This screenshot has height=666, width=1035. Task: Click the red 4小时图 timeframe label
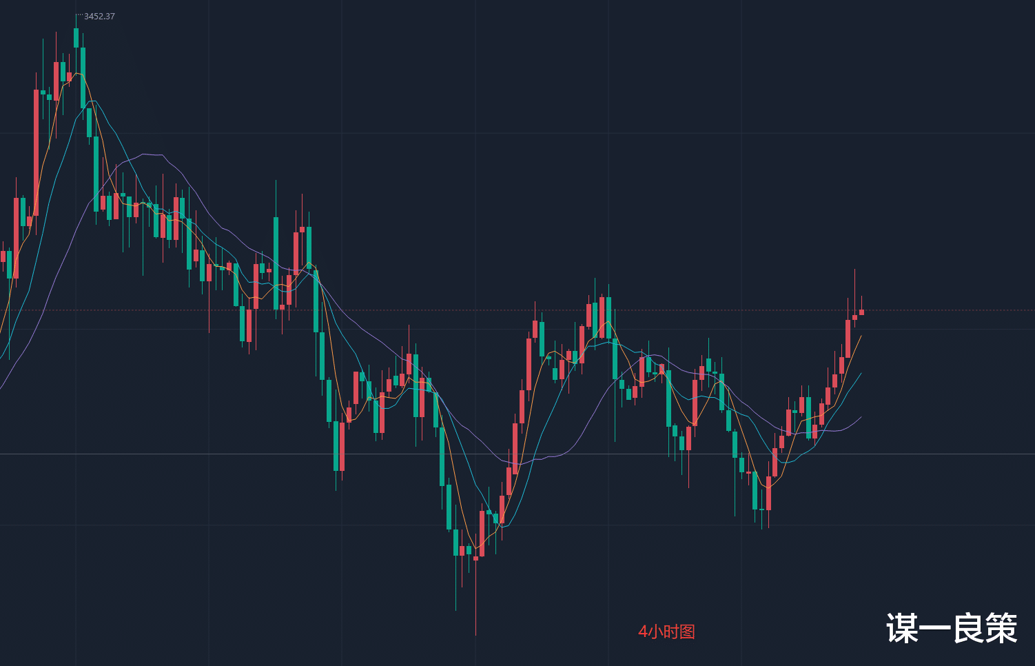tap(666, 632)
